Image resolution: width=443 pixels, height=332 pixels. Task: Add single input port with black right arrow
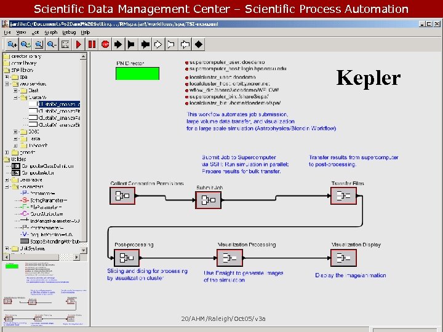click(118, 44)
